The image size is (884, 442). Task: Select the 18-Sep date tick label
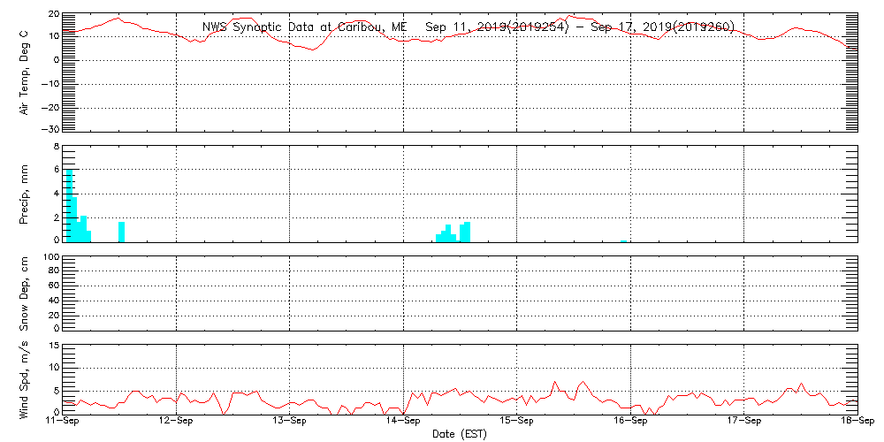click(857, 423)
